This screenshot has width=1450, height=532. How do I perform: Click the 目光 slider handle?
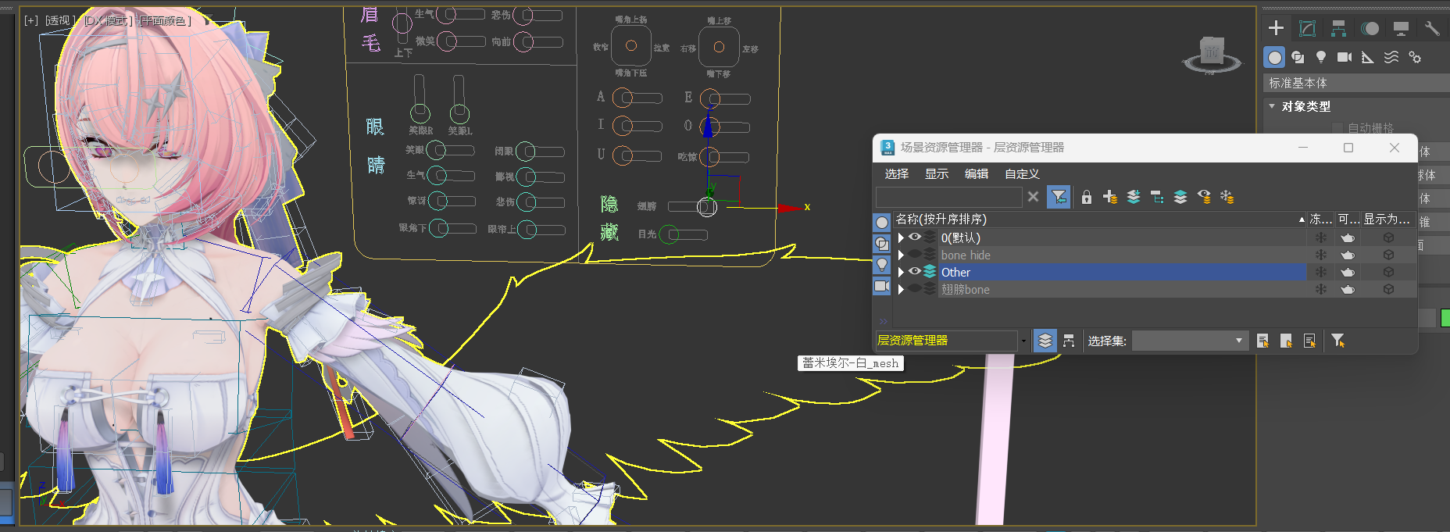(x=670, y=234)
